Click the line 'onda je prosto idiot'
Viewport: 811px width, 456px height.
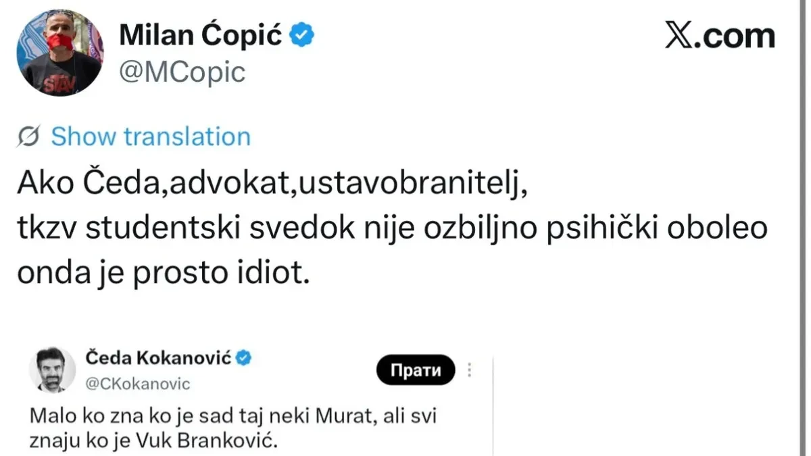point(163,272)
